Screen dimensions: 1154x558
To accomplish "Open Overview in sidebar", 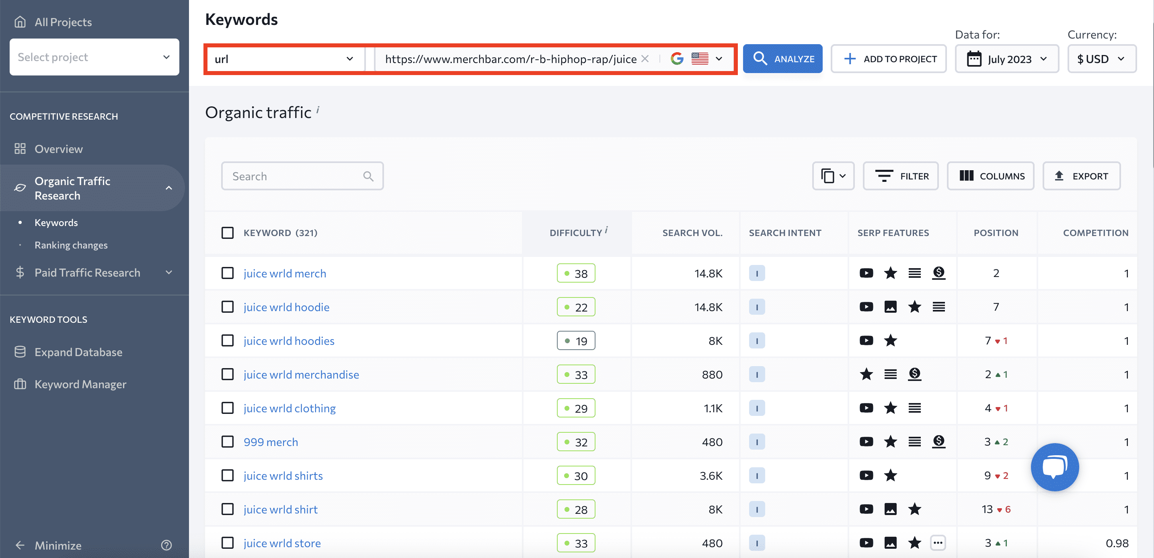I will 59,149.
